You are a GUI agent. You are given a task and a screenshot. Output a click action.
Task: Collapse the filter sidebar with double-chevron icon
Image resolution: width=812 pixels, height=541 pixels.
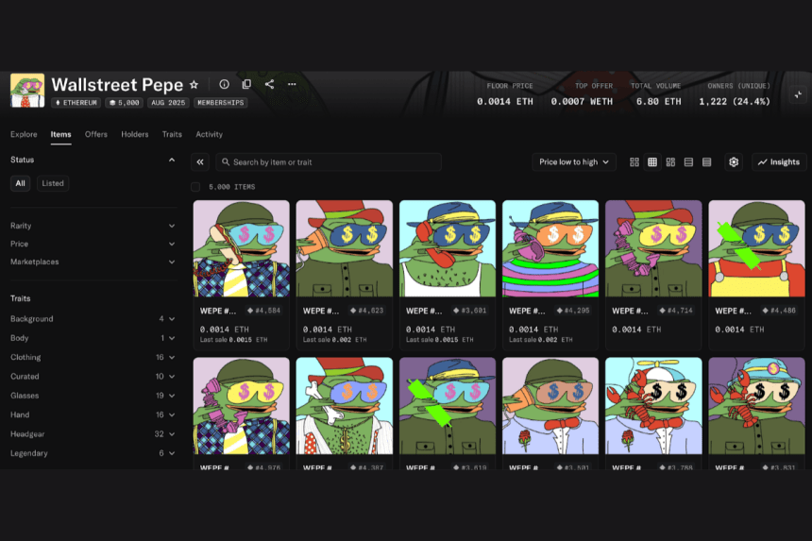point(200,162)
